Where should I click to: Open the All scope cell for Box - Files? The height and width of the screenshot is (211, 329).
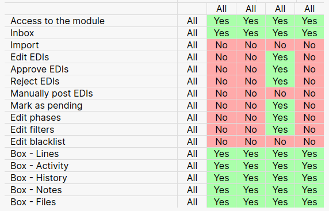[192, 202]
